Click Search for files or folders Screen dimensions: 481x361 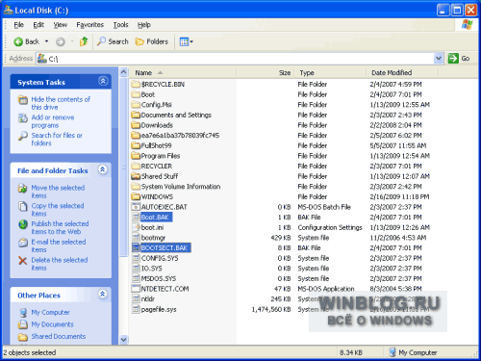pyautogui.click(x=57, y=140)
